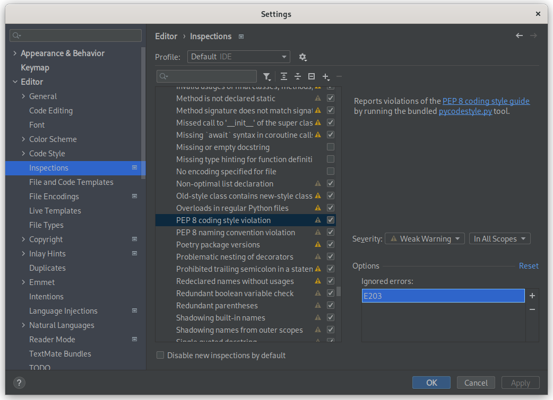Screen dimensions: 553x400
Task: Add an ignored error with plus button
Action: [532, 296]
